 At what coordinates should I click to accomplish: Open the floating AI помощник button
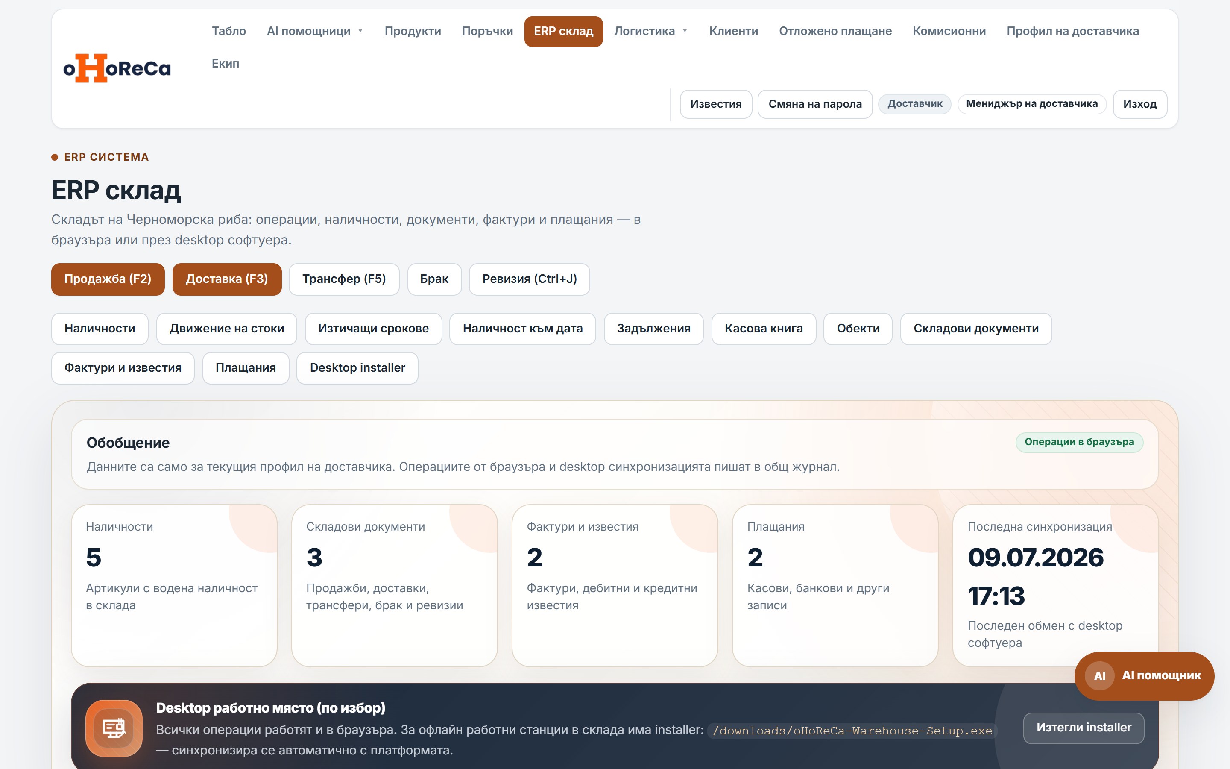click(x=1144, y=676)
